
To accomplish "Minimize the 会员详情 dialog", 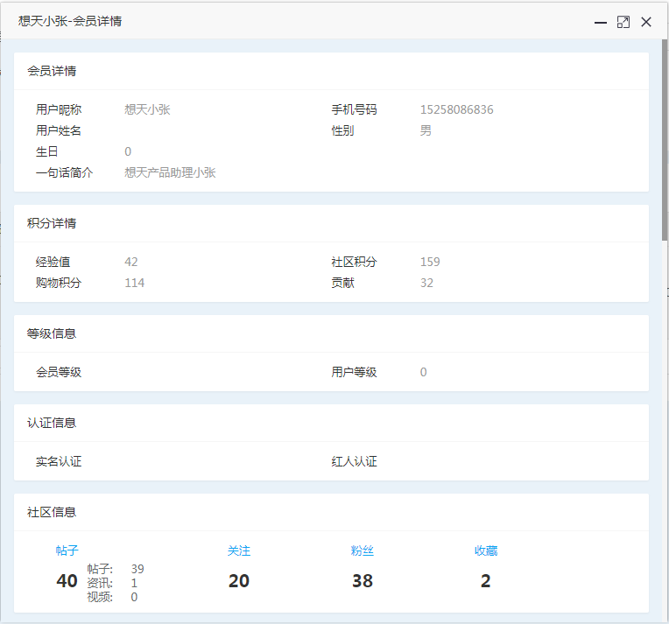I will 601,22.
